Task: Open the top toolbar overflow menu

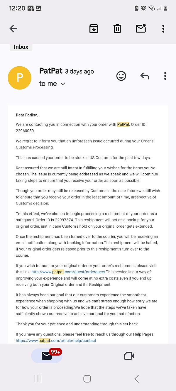Action: tap(163, 28)
